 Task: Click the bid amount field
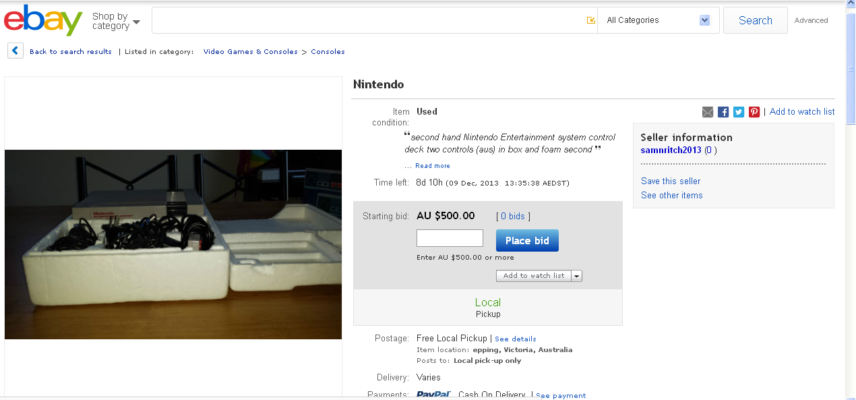pyautogui.click(x=450, y=238)
